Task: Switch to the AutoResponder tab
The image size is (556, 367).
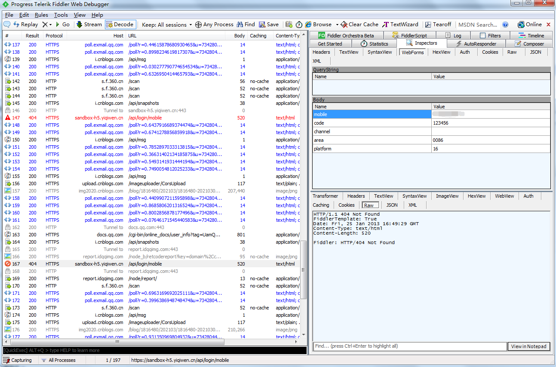Action: pyautogui.click(x=476, y=44)
